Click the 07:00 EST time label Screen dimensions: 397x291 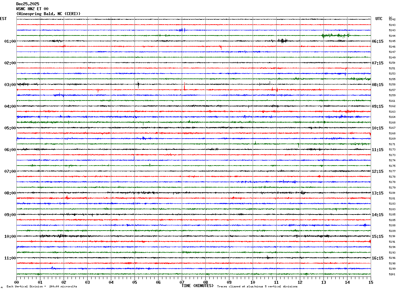(x=10, y=171)
